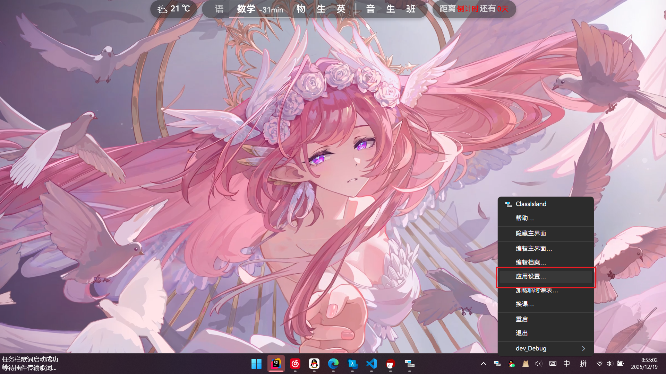Open NetEase Cloud Music taskbar icon
This screenshot has height=374, width=666.
pyautogui.click(x=295, y=364)
